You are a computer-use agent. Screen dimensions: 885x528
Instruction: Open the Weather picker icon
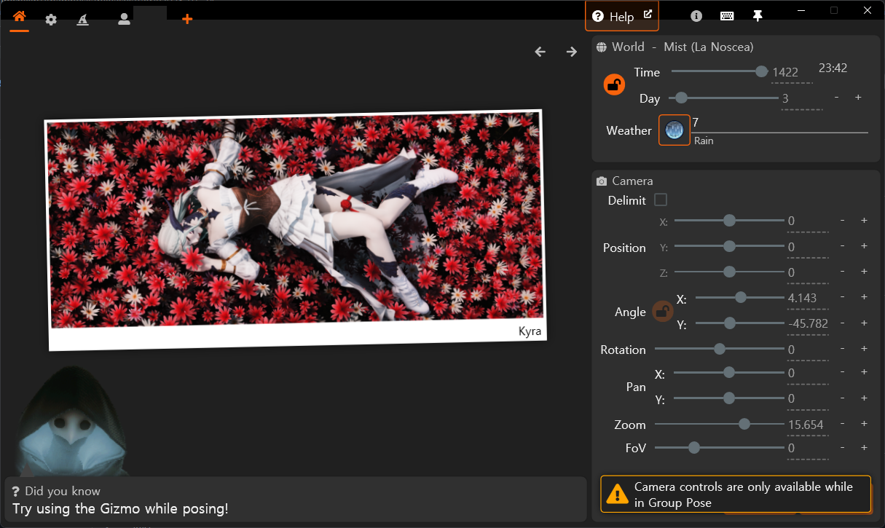pos(674,130)
